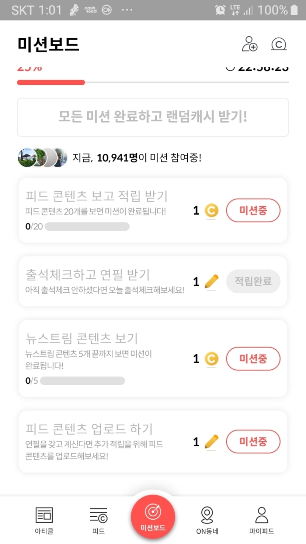
Task: Switch to the 피드 tab
Action: [98, 520]
